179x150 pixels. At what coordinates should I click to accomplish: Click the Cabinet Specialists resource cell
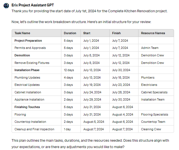point(154,92)
